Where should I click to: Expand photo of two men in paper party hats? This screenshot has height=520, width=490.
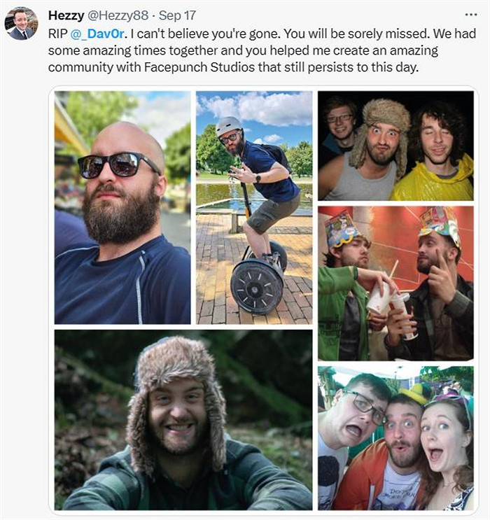pyautogui.click(x=395, y=283)
